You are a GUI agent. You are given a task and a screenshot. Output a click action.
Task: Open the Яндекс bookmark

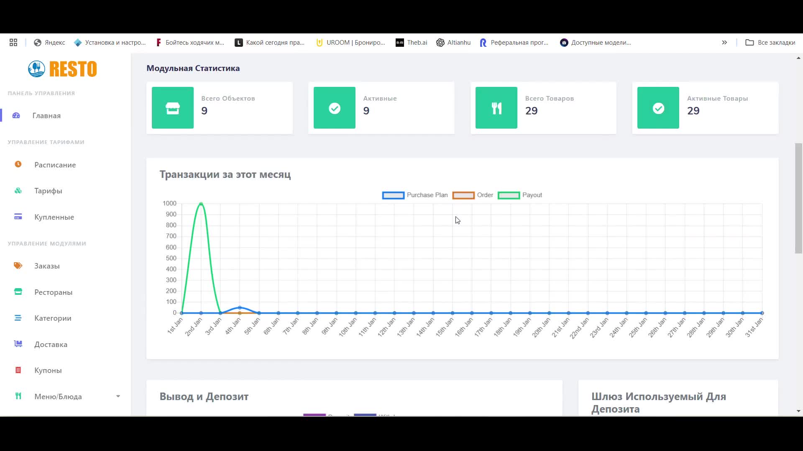point(49,43)
